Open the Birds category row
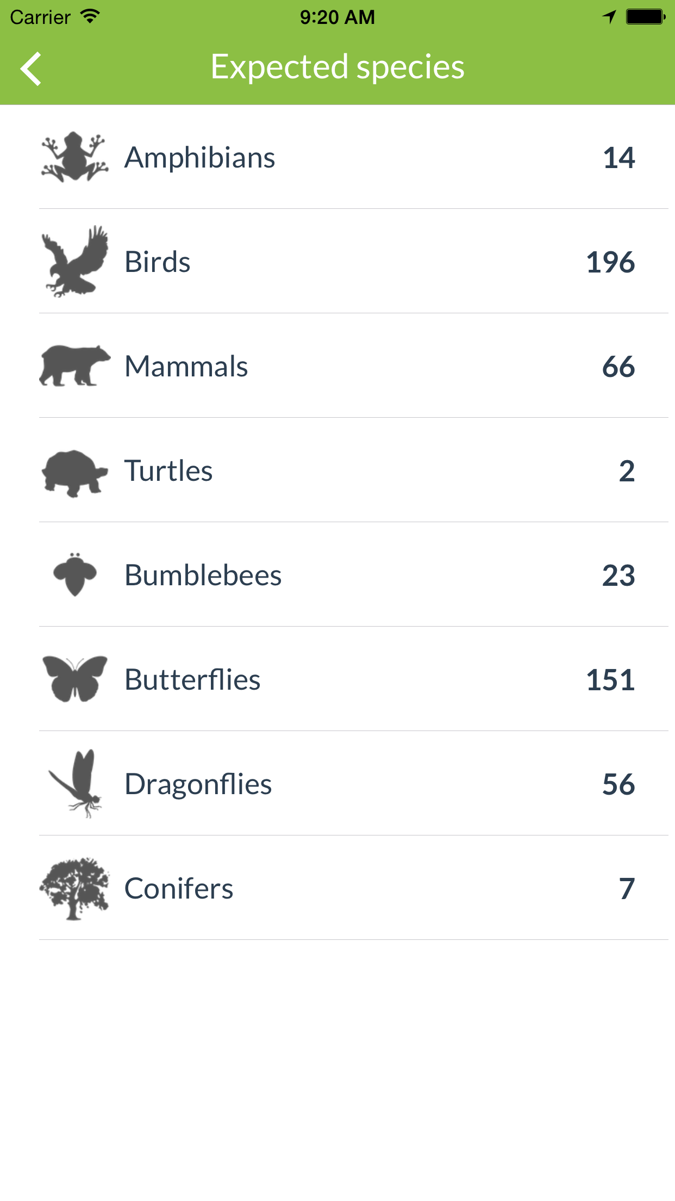 354,261
